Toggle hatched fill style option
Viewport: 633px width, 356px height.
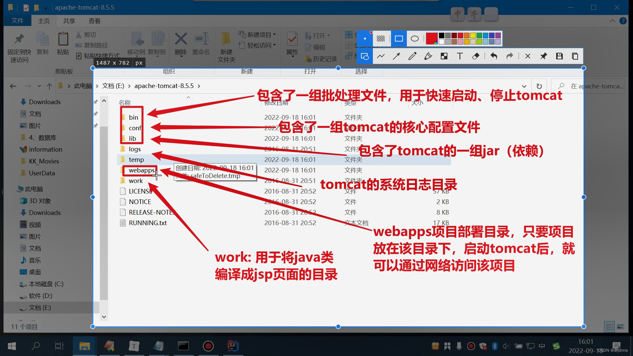point(381,39)
